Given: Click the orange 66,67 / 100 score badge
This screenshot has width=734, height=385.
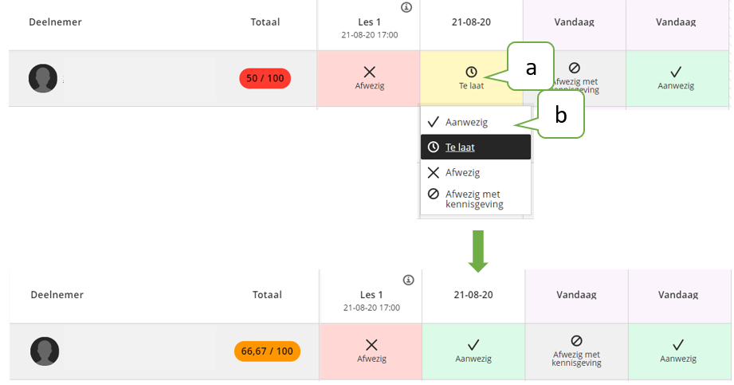Looking at the screenshot, I should click(267, 352).
